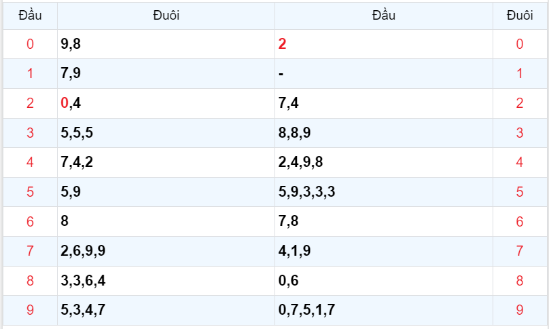Select the cell containing 3,3,6,4
549x329 pixels.
(x=83, y=281)
